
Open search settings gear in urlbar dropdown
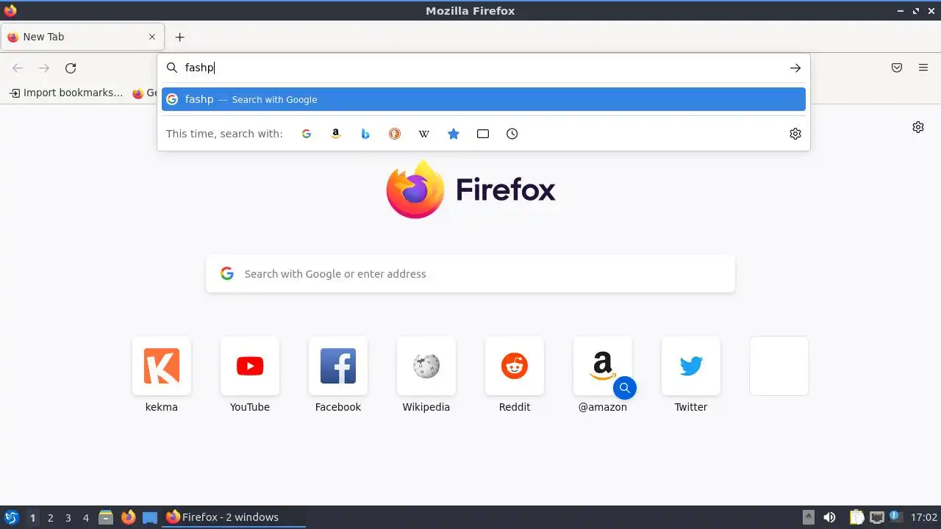tap(795, 134)
